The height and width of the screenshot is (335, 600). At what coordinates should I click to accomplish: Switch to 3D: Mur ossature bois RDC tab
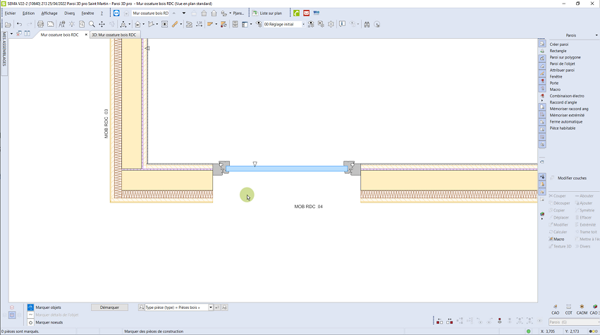(114, 34)
